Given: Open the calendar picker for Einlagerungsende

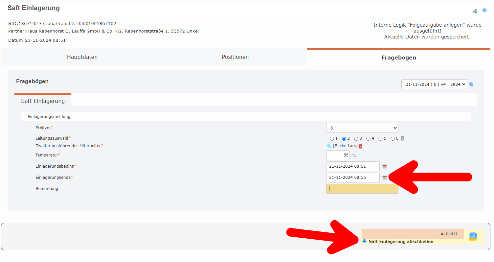Looking at the screenshot, I should (385, 177).
